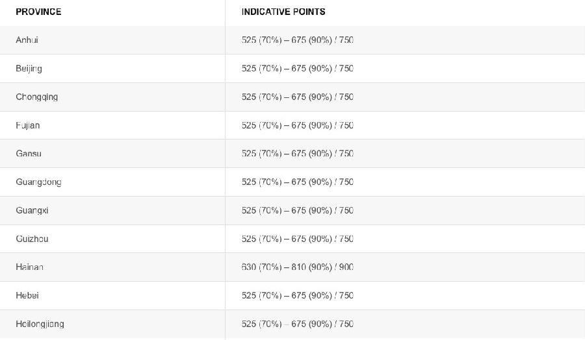Click the points value in the Hebei row
Image resolution: width=585 pixels, height=340 pixels.
(x=297, y=295)
